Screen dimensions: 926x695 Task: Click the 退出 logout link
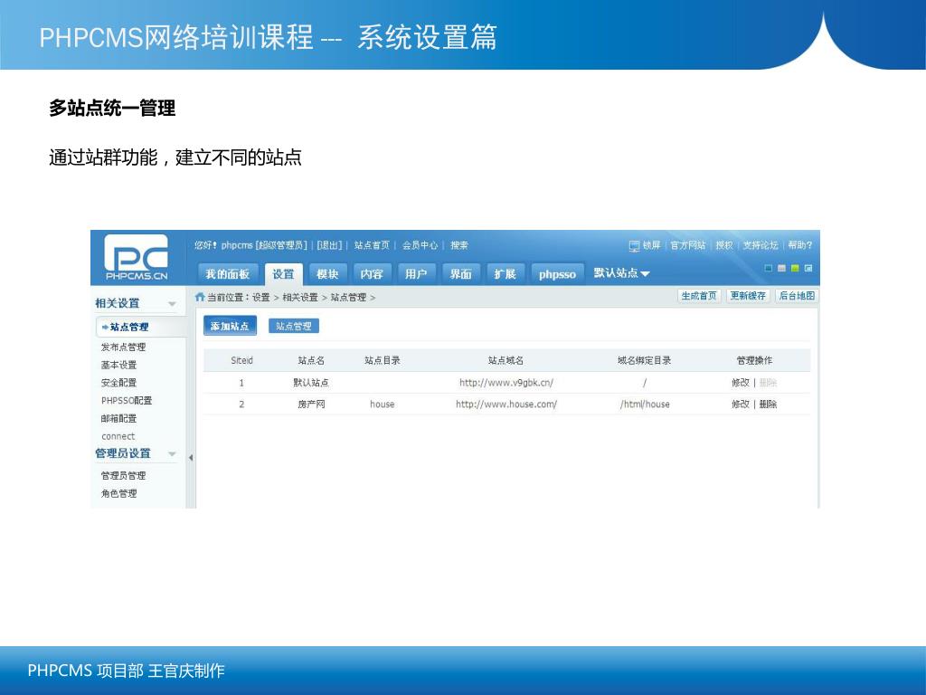(x=329, y=245)
